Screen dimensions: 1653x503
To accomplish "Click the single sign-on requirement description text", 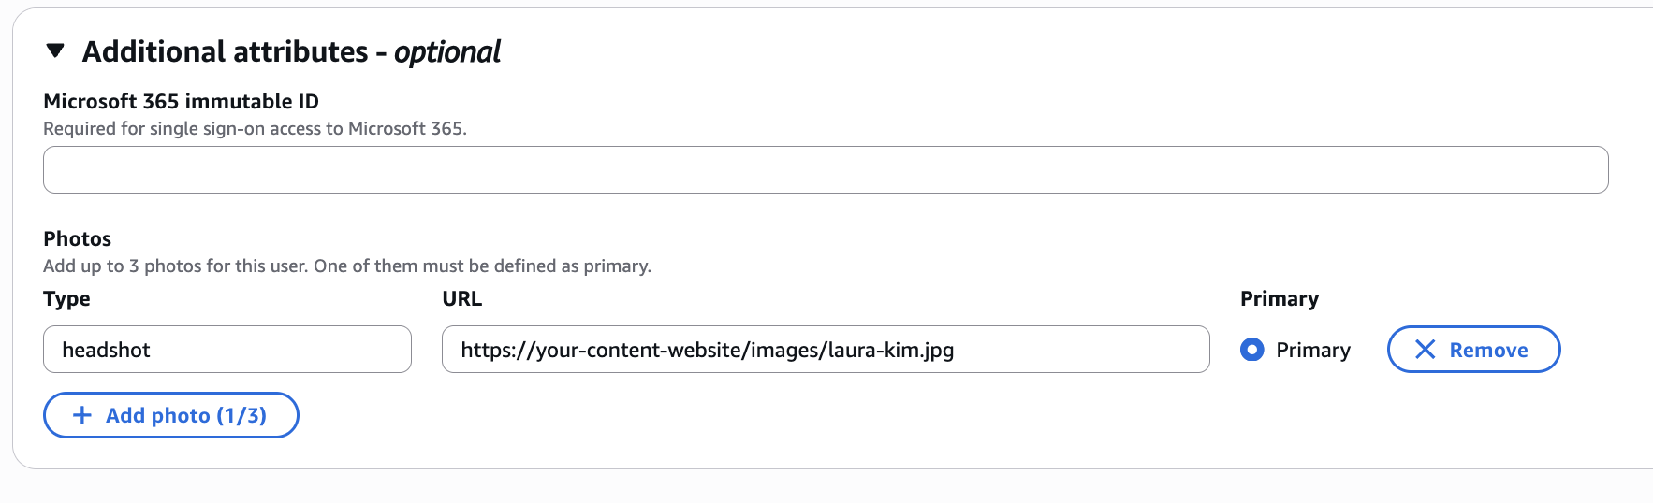I will (x=255, y=128).
